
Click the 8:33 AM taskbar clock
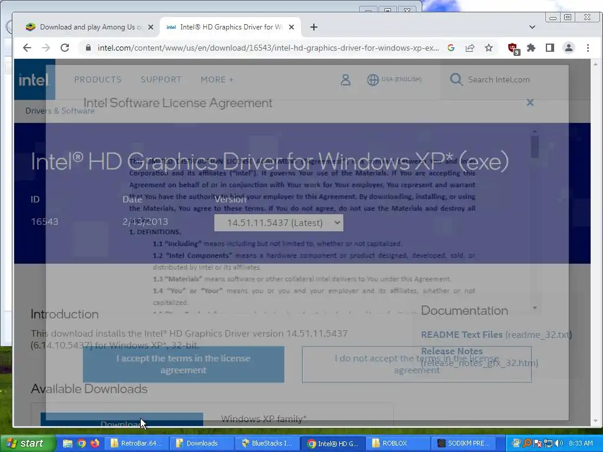(581, 443)
